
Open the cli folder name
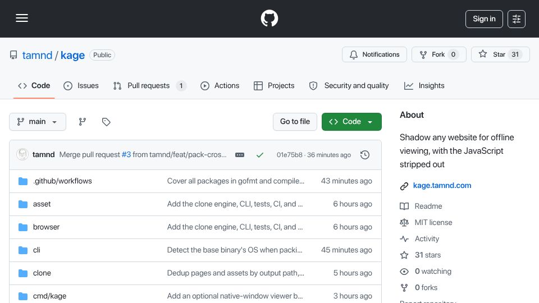37,250
